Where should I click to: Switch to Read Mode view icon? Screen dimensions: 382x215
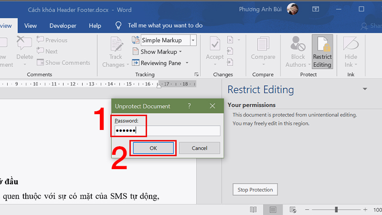(x=253, y=210)
